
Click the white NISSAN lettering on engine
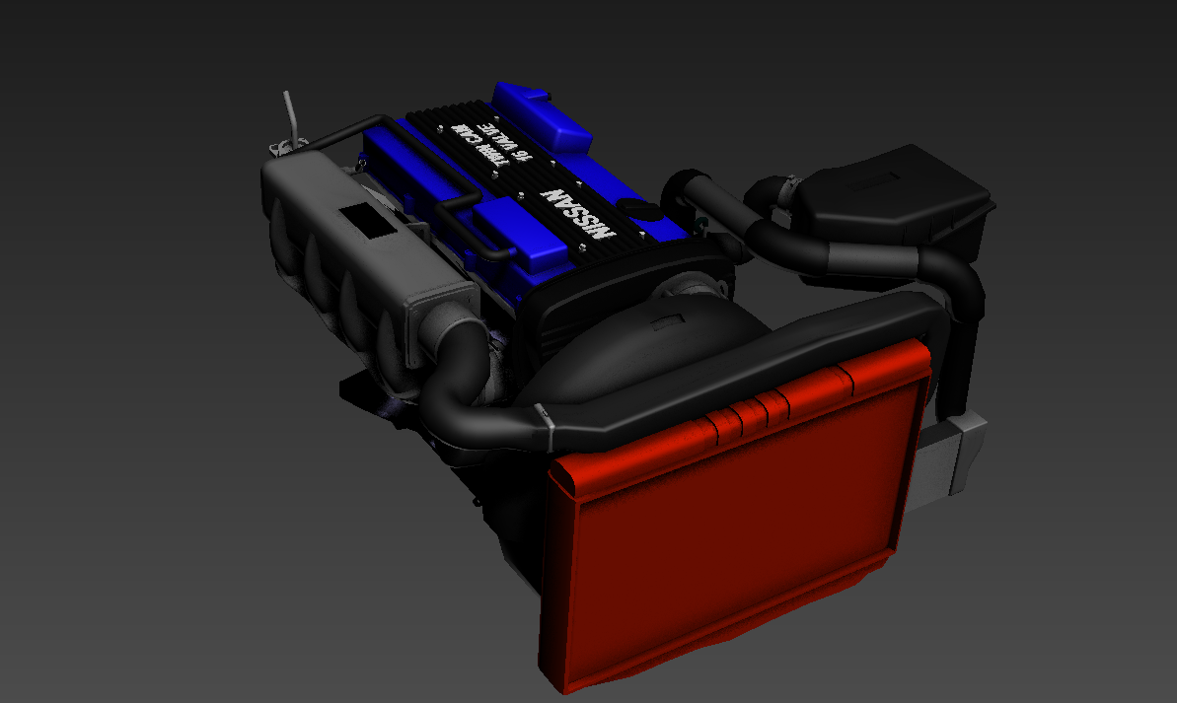[579, 214]
